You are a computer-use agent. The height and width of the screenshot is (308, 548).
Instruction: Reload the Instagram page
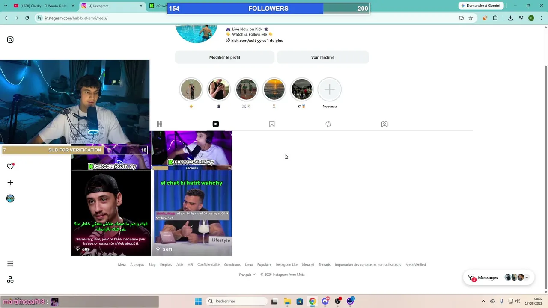(27, 18)
